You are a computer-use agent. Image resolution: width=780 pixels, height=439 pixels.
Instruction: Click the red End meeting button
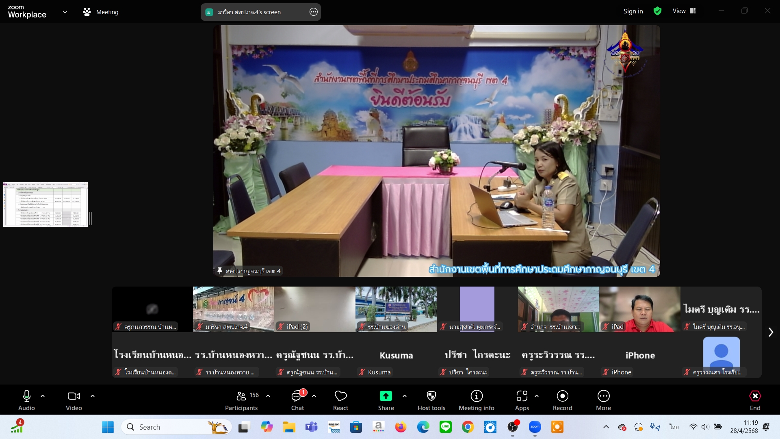coord(755,400)
